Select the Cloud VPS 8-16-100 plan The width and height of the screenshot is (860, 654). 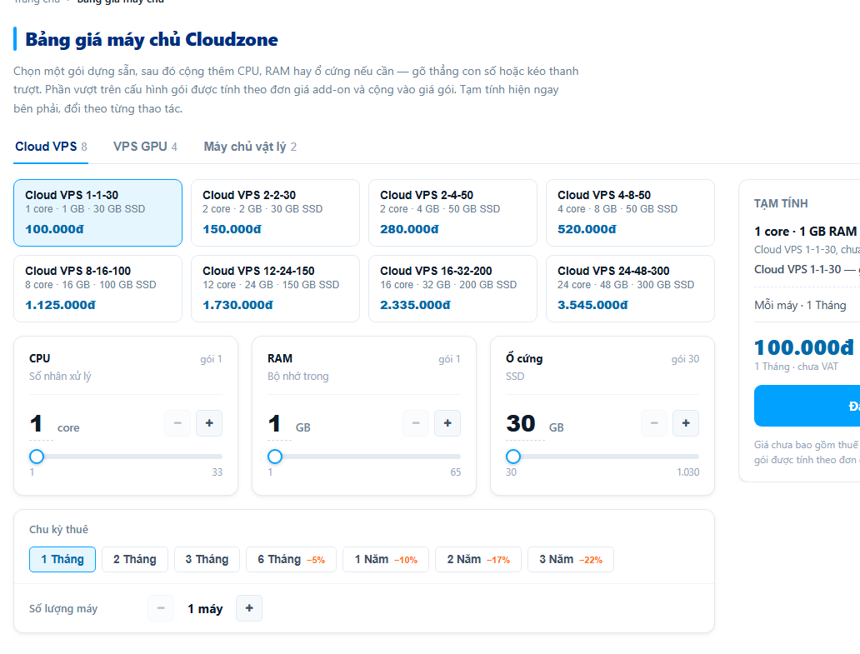(97, 288)
